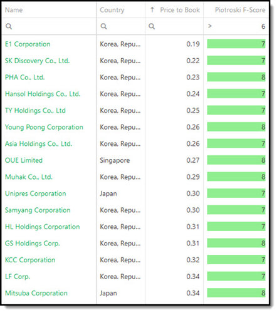Click the 0.22 Price to Book value
Image resolution: width=277 pixels, height=313 pixels.
pyautogui.click(x=193, y=61)
